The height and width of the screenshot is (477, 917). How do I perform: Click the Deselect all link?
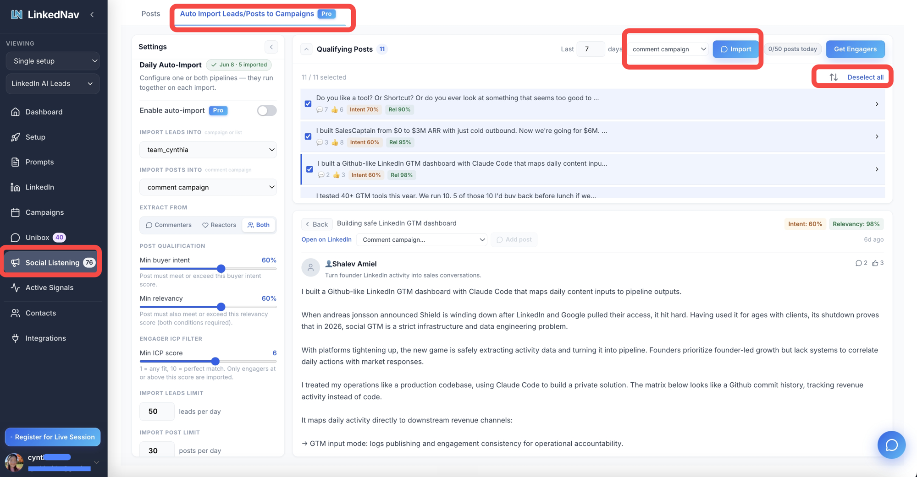point(865,77)
